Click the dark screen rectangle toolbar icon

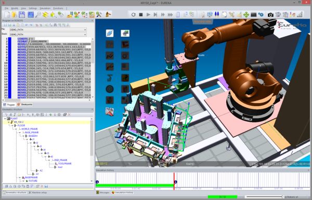click(254, 15)
